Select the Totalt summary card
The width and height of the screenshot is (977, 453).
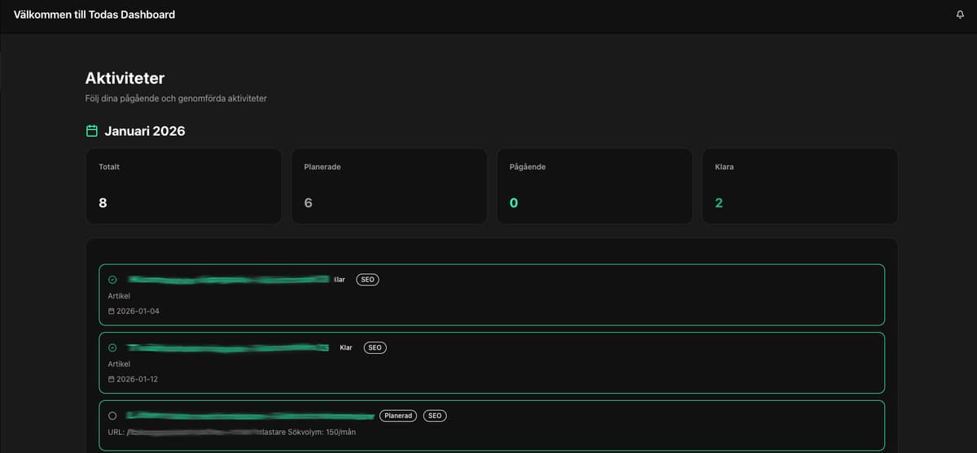click(x=183, y=186)
